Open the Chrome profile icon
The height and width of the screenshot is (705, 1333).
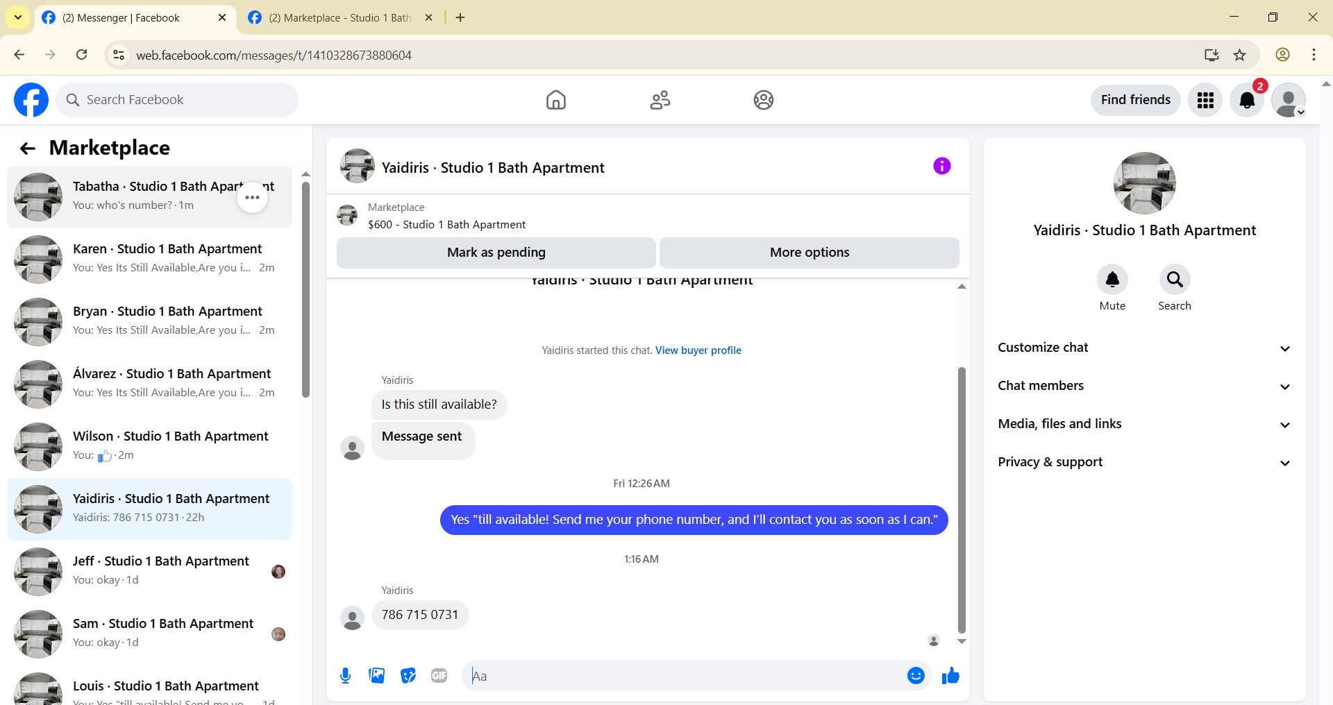(x=1282, y=55)
